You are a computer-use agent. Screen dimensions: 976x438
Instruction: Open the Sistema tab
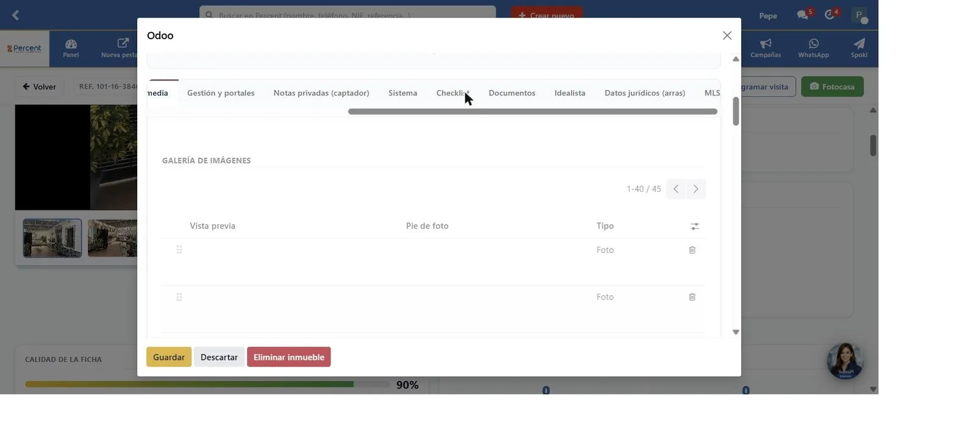coord(403,93)
